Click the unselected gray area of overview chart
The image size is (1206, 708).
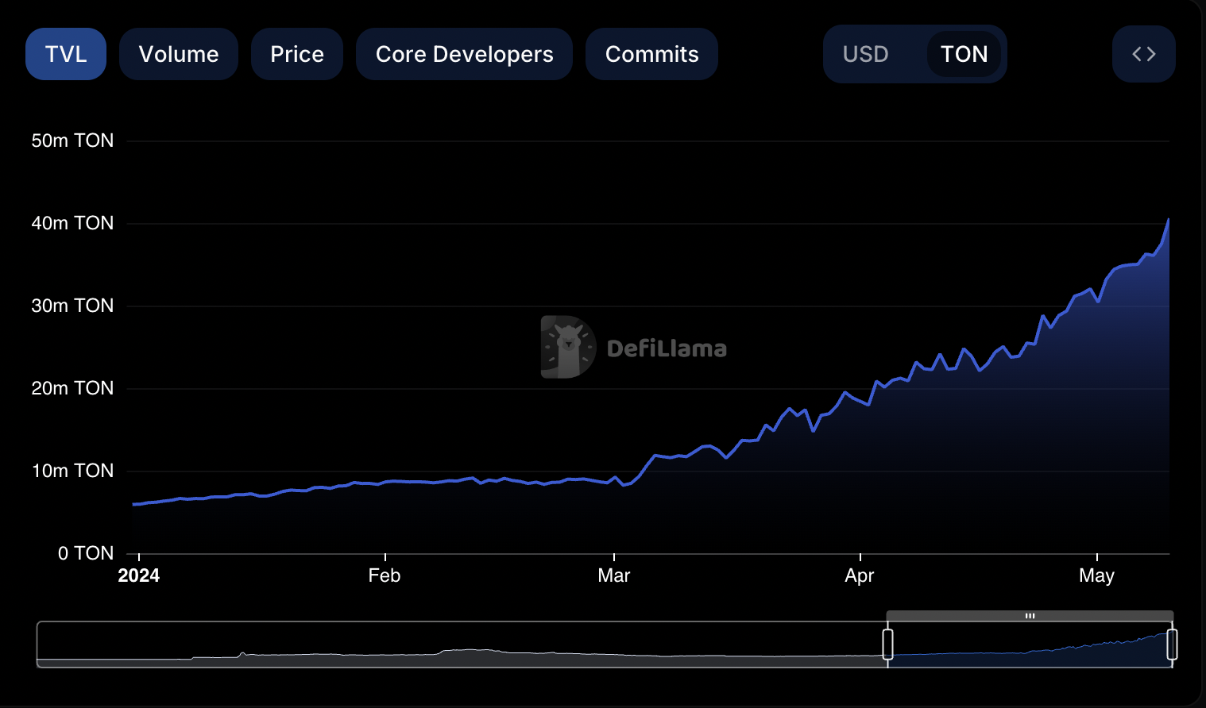tap(461, 645)
